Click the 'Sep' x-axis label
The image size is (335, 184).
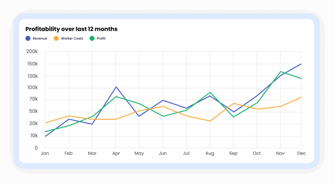233,154
